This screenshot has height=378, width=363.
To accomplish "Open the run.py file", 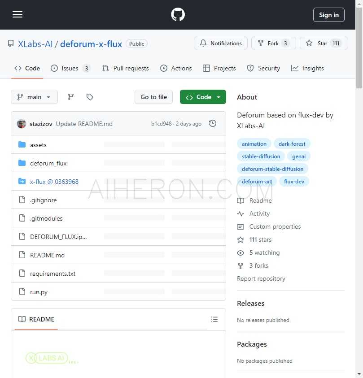I will pos(39,292).
